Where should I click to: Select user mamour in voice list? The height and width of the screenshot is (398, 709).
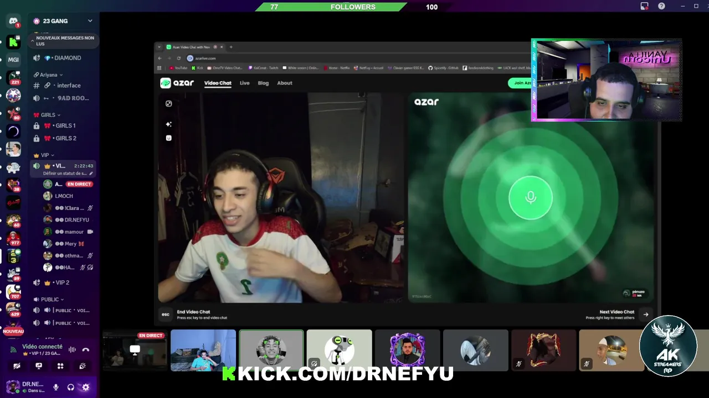(x=68, y=232)
